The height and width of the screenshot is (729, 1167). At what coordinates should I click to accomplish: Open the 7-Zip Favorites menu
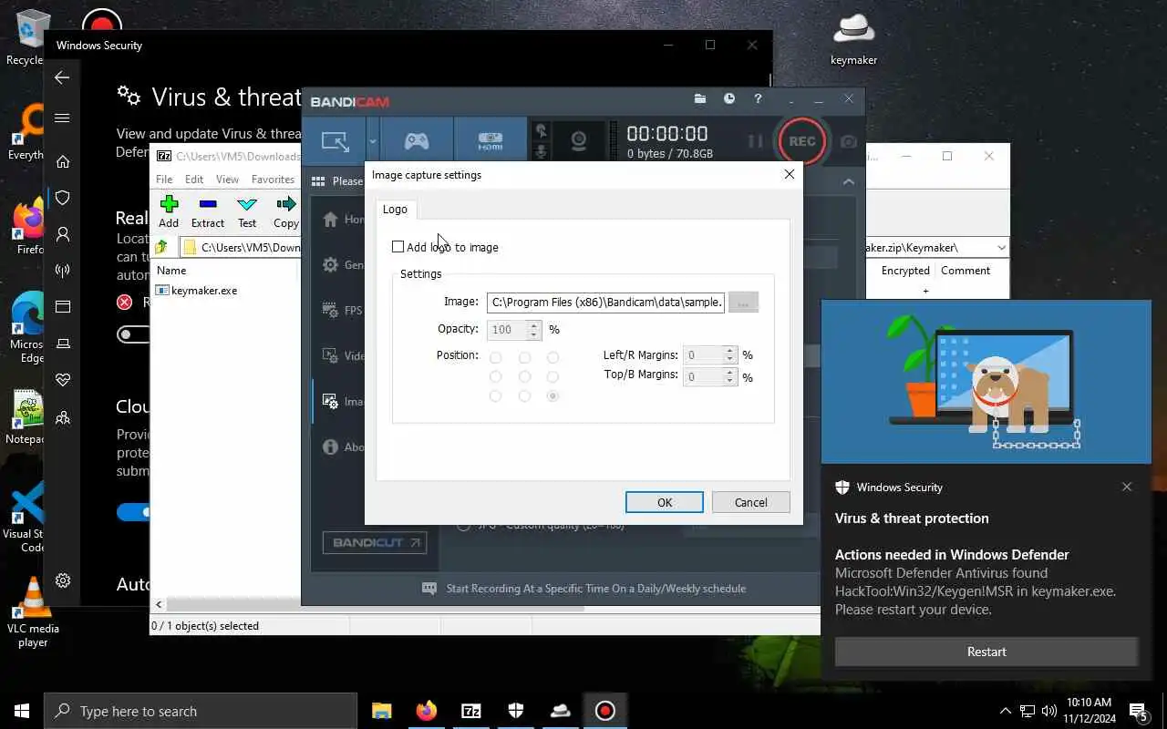pos(274,180)
